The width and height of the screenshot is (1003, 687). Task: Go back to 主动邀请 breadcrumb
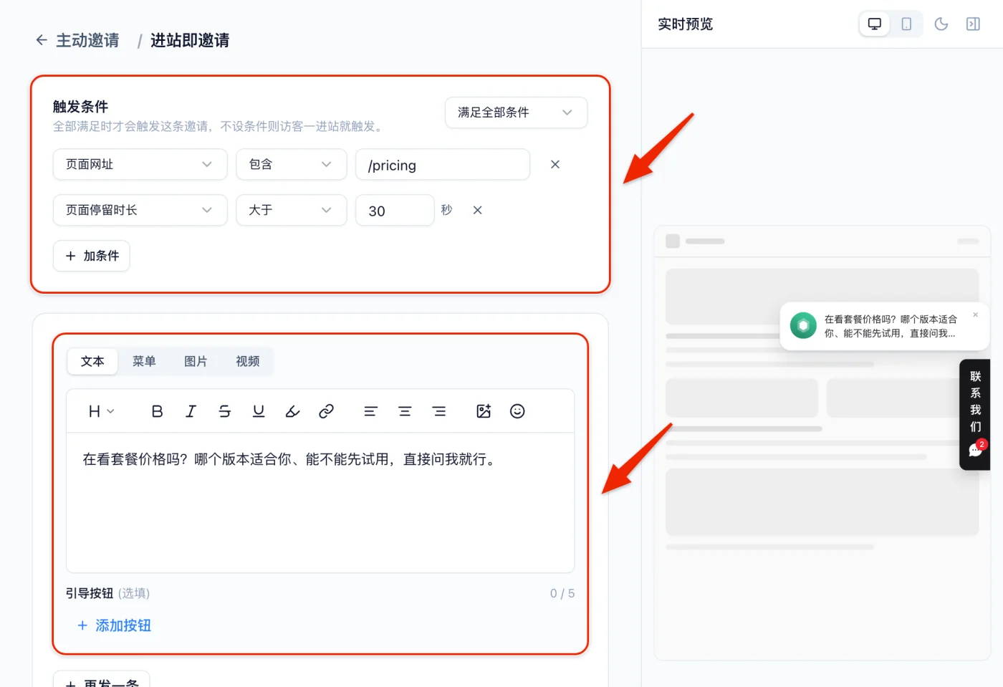click(x=88, y=40)
